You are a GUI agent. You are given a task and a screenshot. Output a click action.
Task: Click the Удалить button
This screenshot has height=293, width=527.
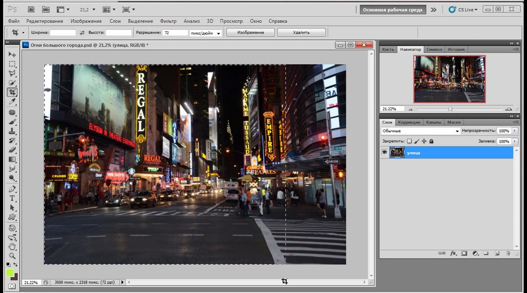click(x=301, y=33)
